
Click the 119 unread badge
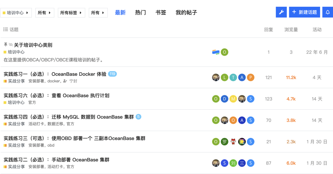[112, 74]
